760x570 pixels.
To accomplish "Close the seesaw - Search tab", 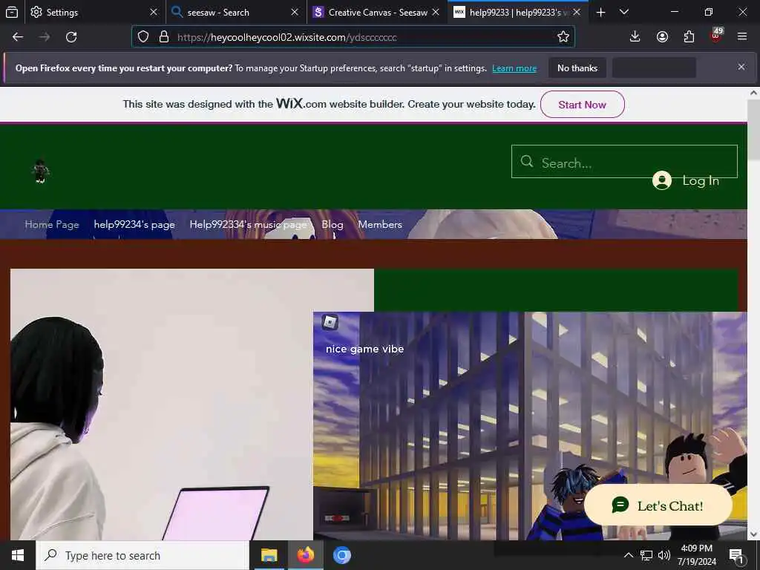I will point(295,12).
